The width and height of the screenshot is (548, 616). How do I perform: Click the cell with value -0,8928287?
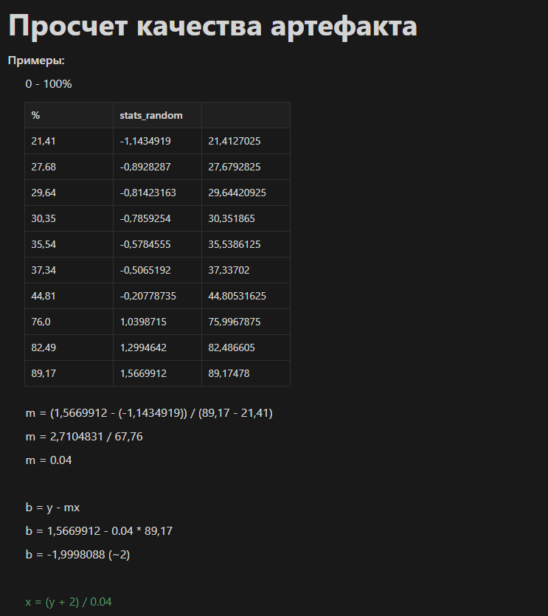pos(158,167)
